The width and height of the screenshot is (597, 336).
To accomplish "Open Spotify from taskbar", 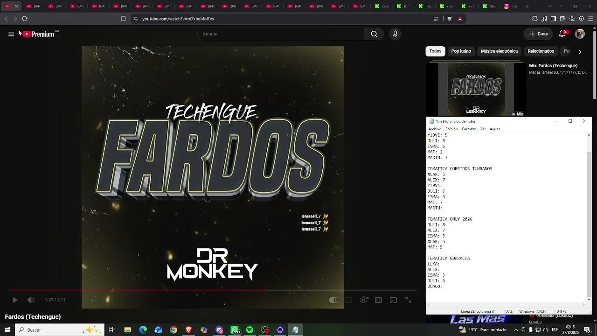I will pyautogui.click(x=250, y=330).
